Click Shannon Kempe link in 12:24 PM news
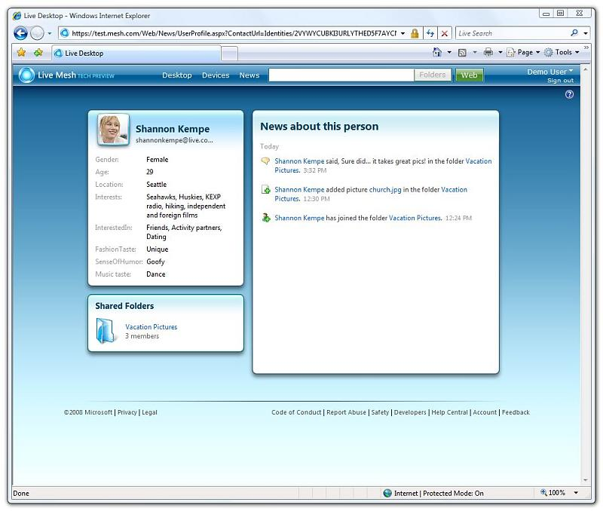This screenshot has height=511, width=603. click(x=299, y=218)
